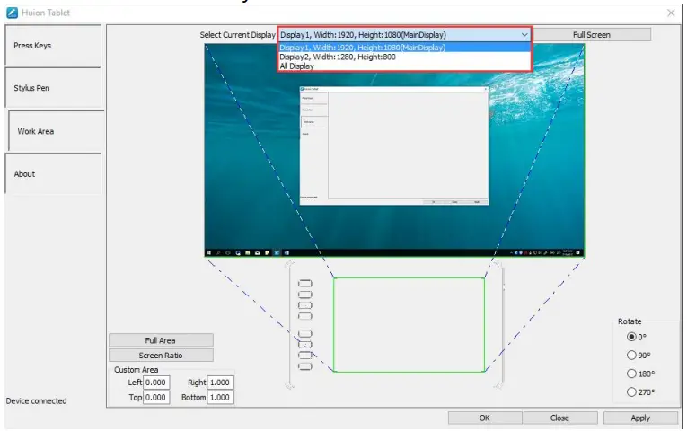Viewport: 687px width, 431px height.
Task: Click the Device connected status text
Action: point(36,400)
